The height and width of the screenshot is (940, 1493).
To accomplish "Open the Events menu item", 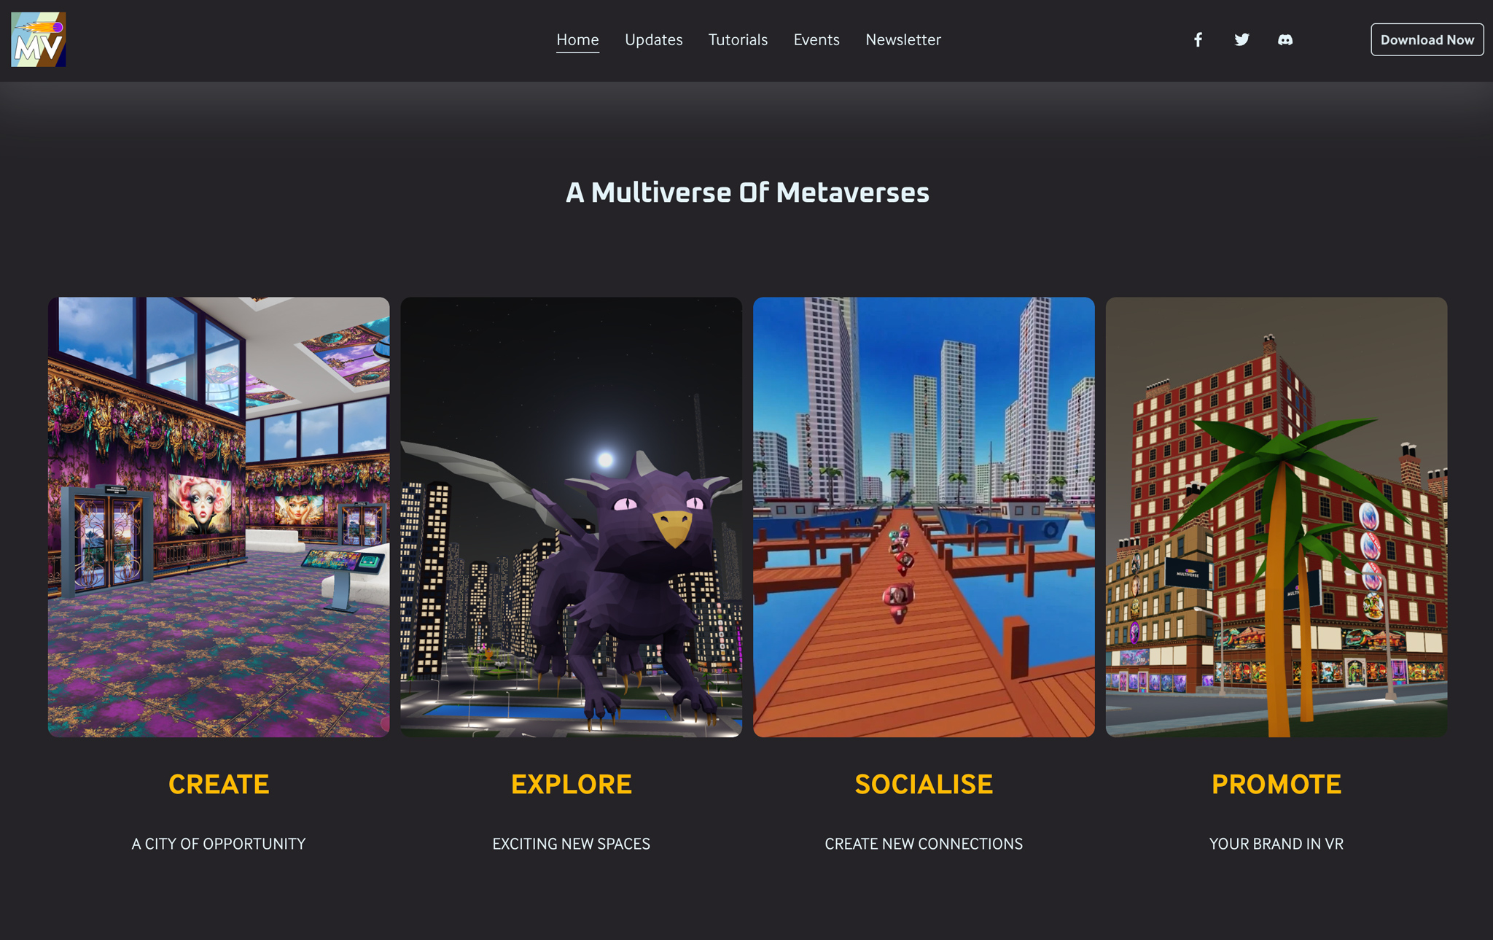I will [816, 39].
